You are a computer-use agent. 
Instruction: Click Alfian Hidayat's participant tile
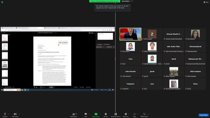coord(174,71)
